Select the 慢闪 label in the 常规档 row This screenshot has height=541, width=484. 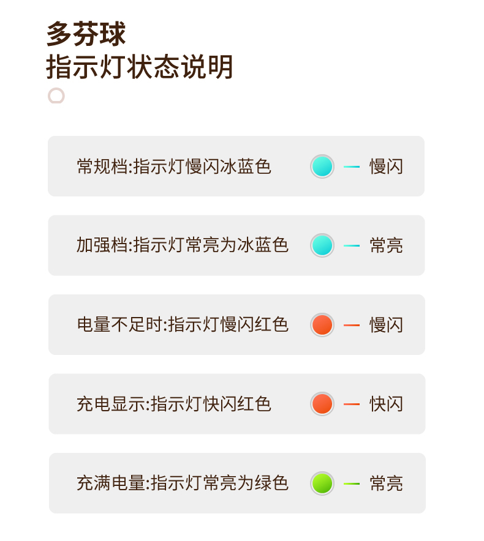point(386,166)
